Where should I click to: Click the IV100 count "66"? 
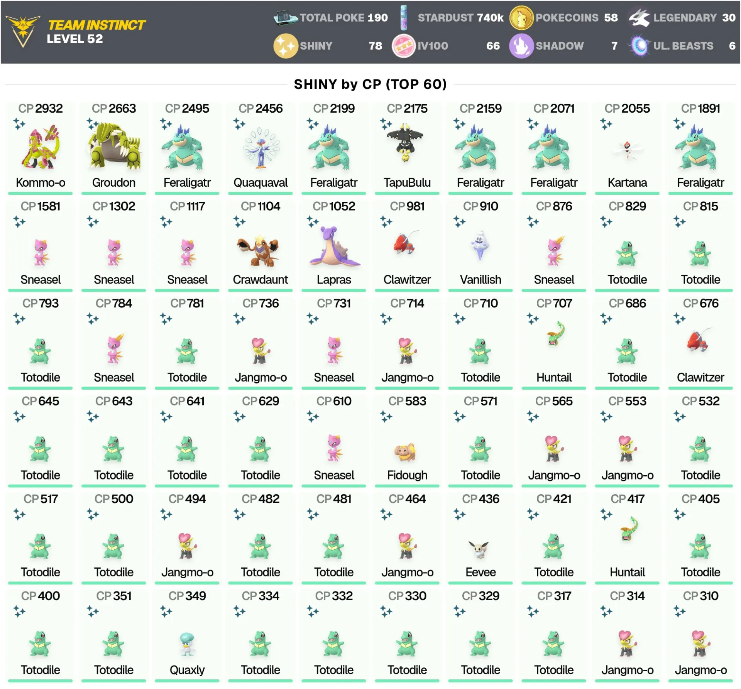tap(493, 46)
